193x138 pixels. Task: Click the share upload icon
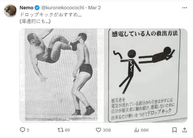tap(184, 130)
